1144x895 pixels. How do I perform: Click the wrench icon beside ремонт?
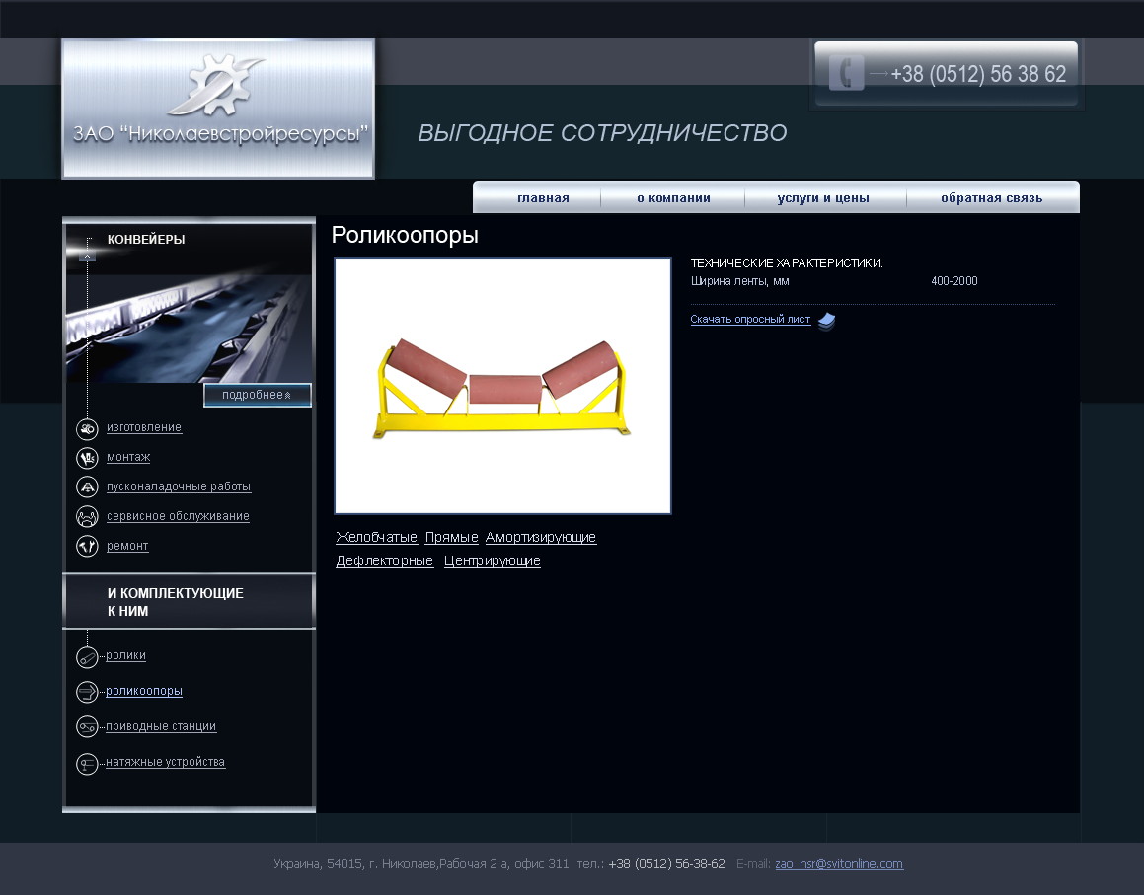coord(87,547)
